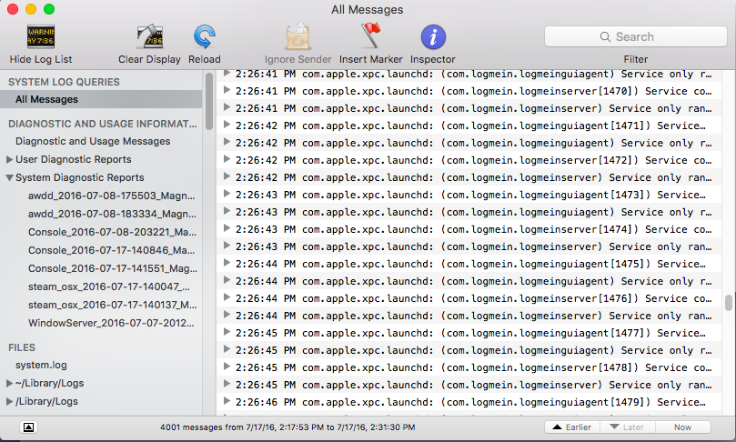Image resolution: width=736 pixels, height=442 pixels.
Task: Open system.log file
Action: tap(41, 365)
